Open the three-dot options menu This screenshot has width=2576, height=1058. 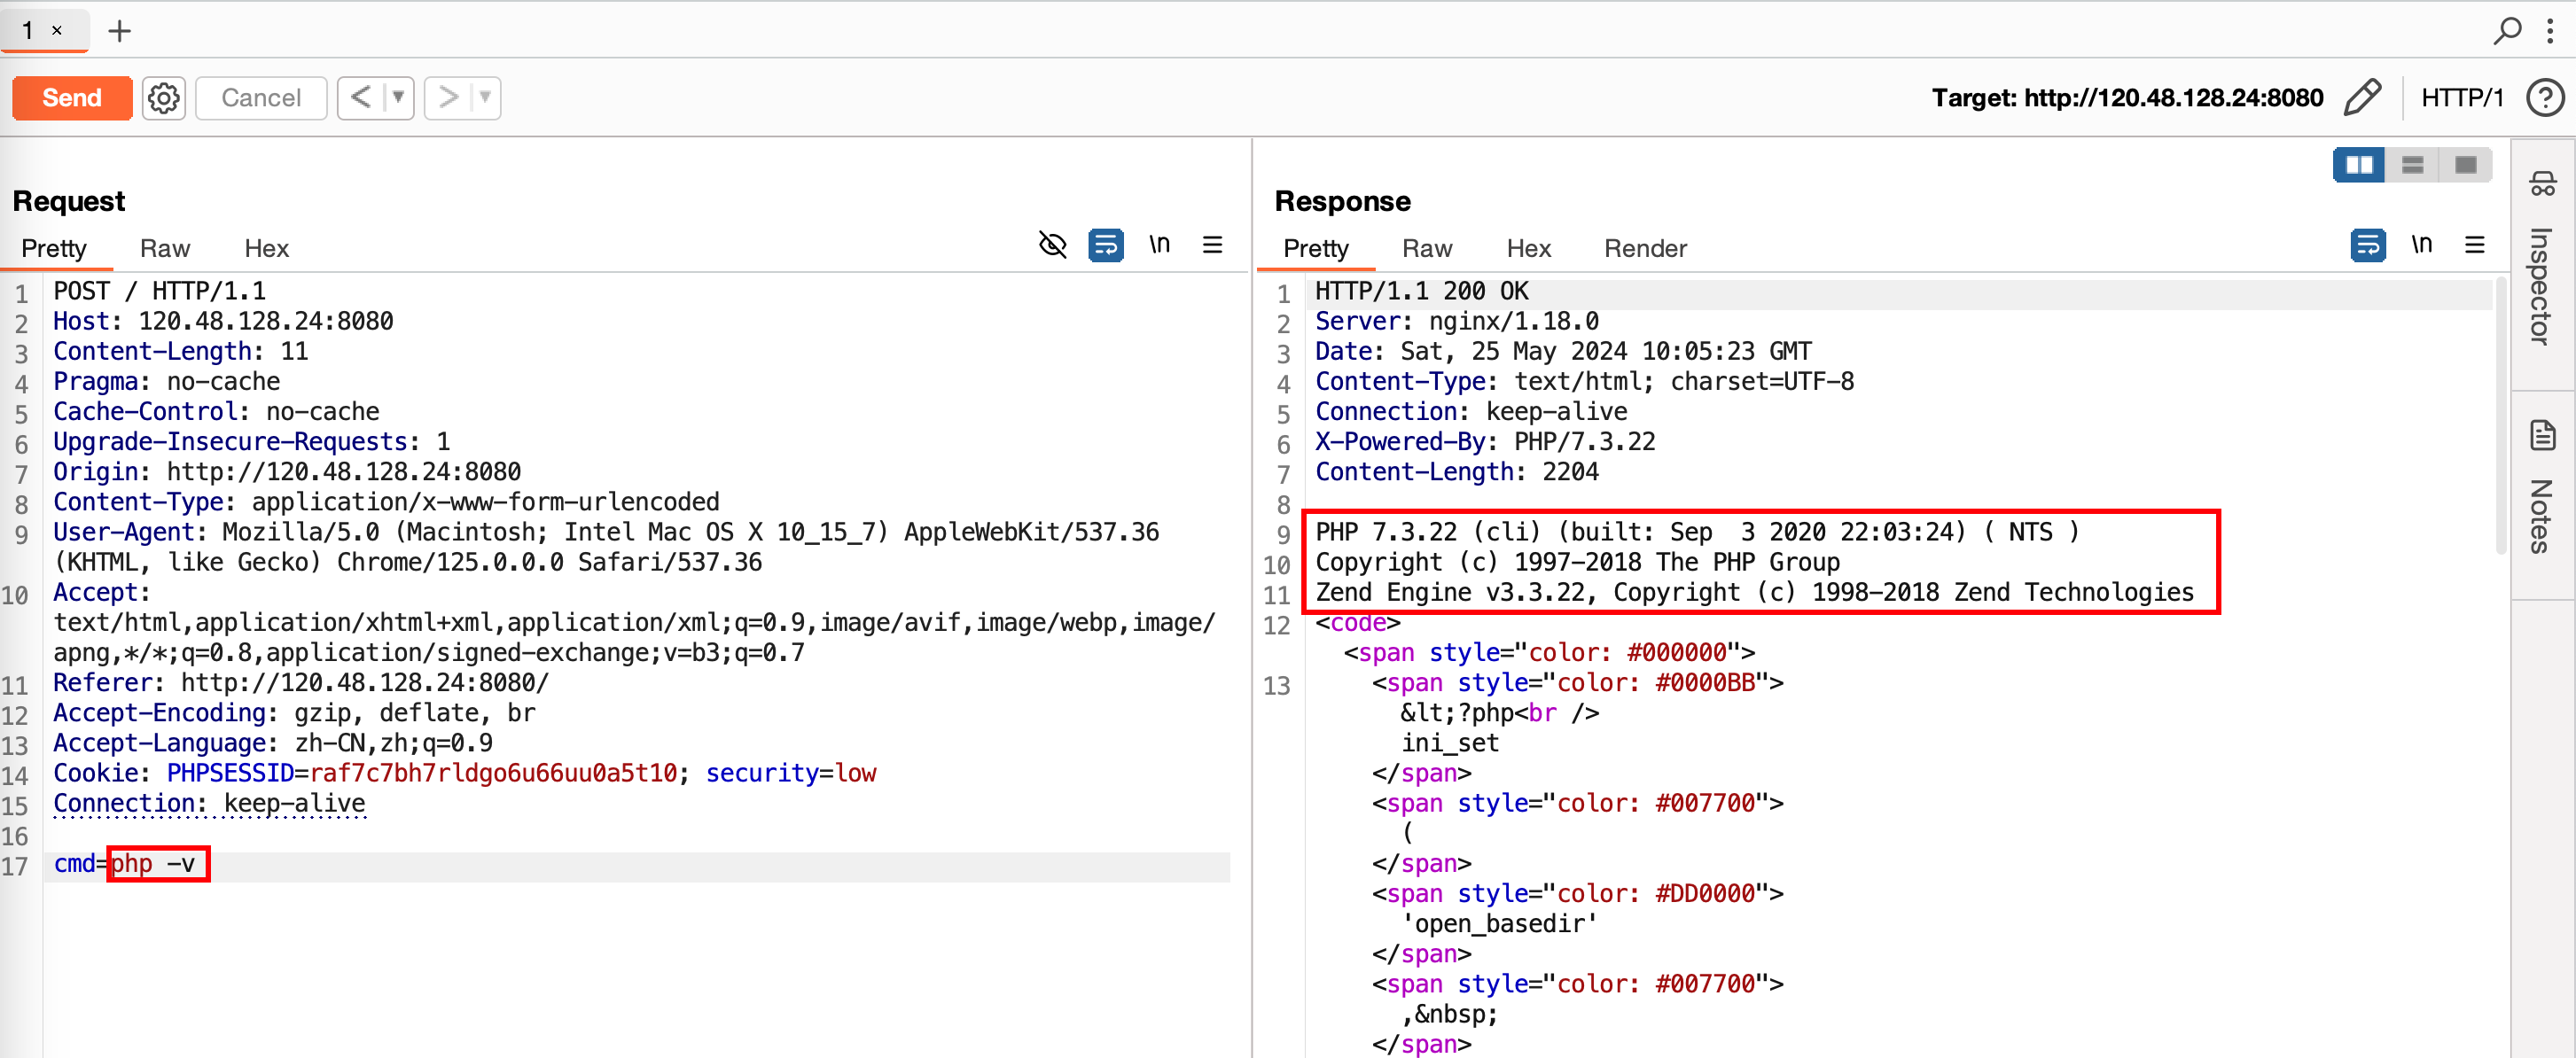(x=2550, y=31)
